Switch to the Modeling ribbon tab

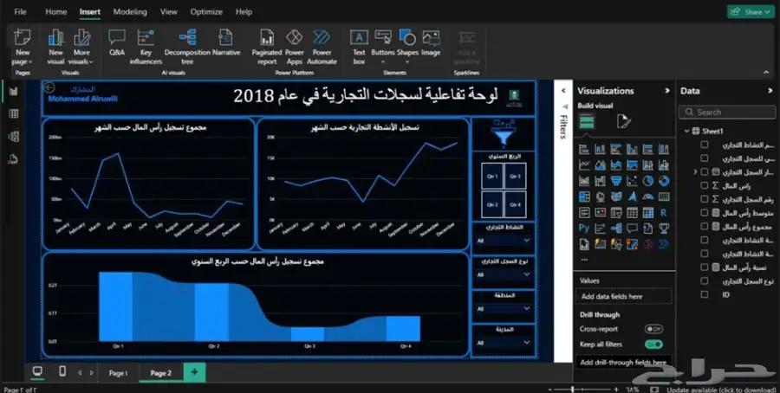click(x=130, y=12)
